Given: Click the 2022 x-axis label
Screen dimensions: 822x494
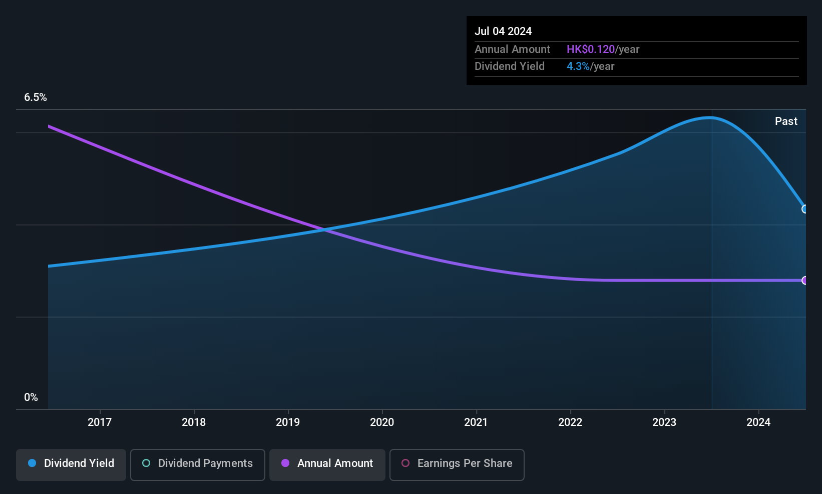Looking at the screenshot, I should coord(570,422).
